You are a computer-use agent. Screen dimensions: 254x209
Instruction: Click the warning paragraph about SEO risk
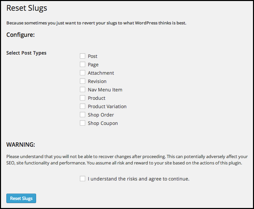127,160
